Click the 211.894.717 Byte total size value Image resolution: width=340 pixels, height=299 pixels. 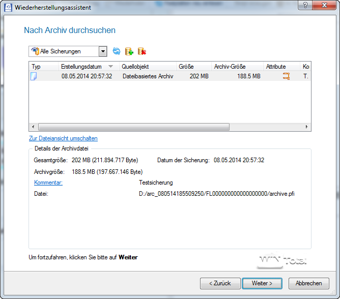105,160
